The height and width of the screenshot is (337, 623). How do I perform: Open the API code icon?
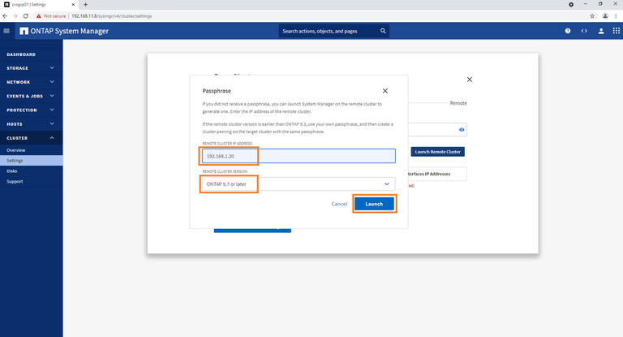pos(584,31)
